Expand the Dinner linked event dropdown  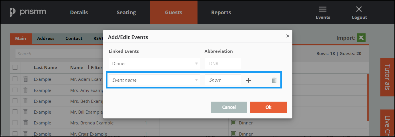(x=196, y=63)
